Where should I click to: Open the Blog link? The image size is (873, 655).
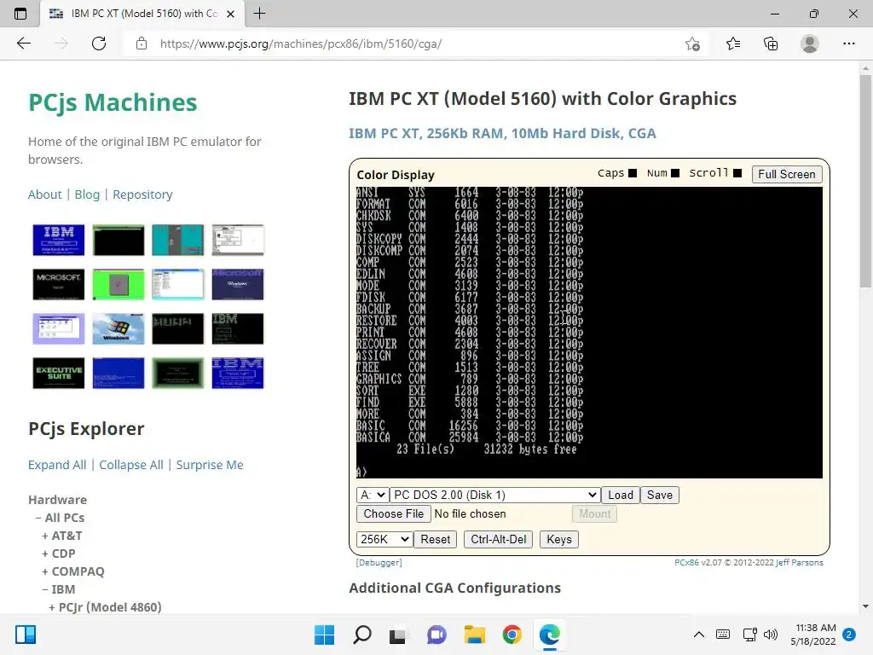87,194
